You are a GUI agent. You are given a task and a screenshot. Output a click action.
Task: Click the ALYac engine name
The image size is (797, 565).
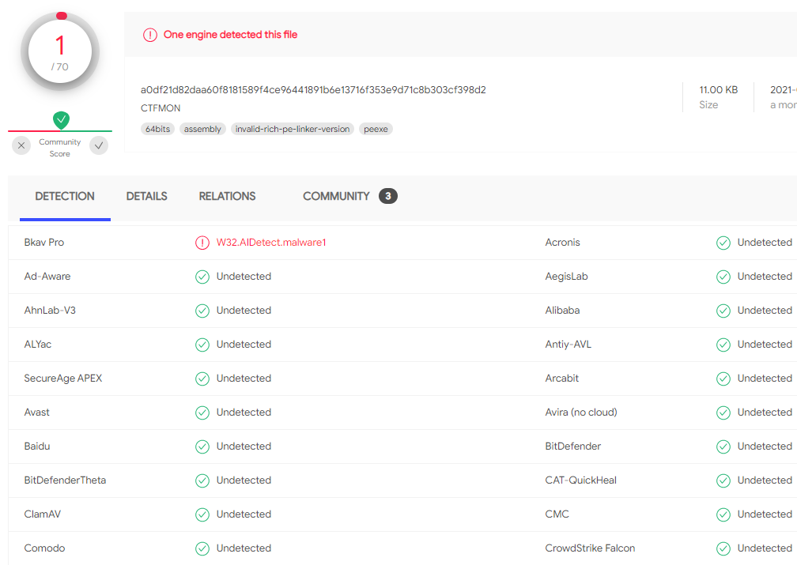(38, 345)
